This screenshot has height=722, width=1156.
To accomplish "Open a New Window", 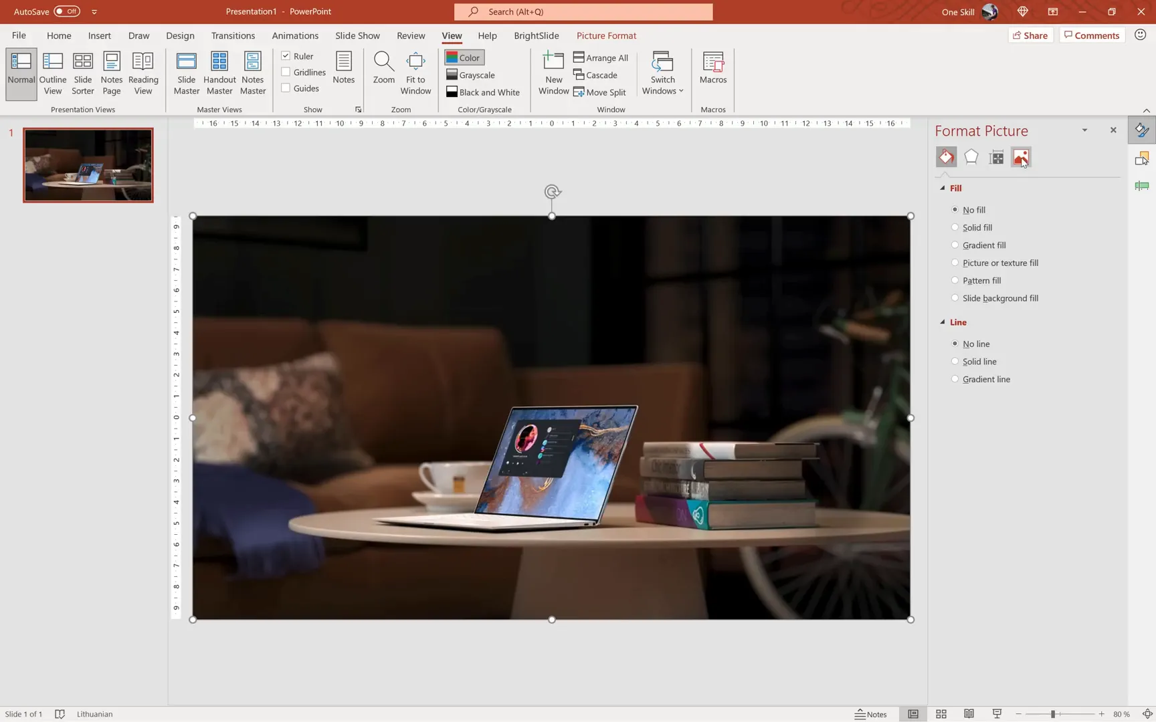I will [553, 74].
